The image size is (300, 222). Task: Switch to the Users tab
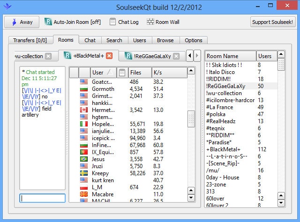(x=140, y=40)
